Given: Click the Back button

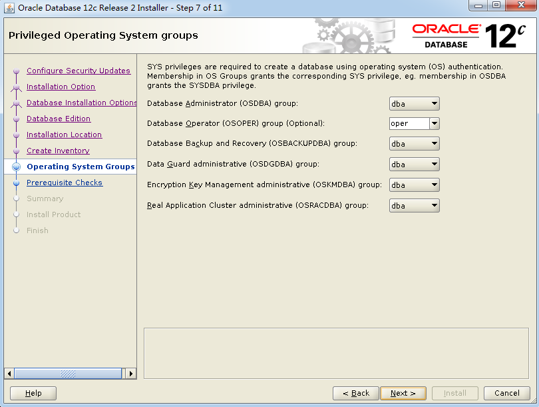Looking at the screenshot, I should tap(356, 393).
